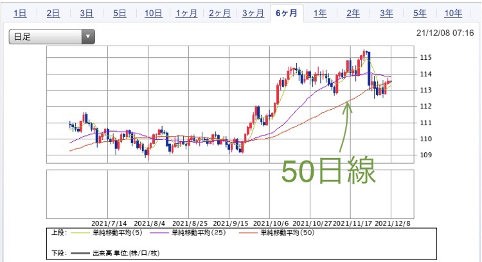Image resolution: width=482 pixels, height=262 pixels.
Task: Select the 2ヶ月 range link
Action: pos(220,13)
